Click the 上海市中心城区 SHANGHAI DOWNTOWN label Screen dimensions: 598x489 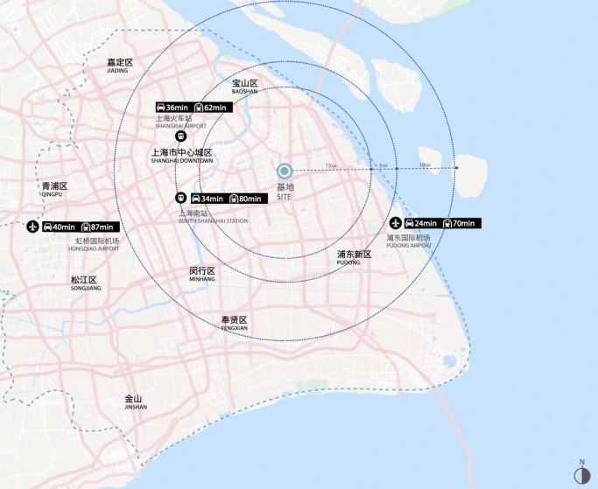tap(182, 156)
